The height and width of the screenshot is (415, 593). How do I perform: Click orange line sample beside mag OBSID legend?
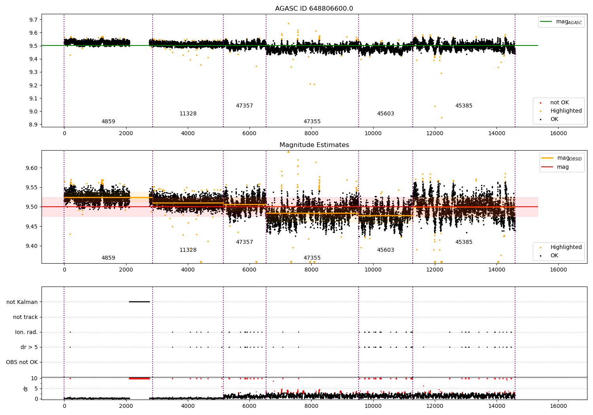click(548, 158)
